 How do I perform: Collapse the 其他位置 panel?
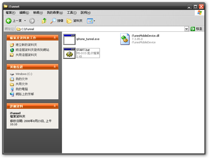pos(55,67)
